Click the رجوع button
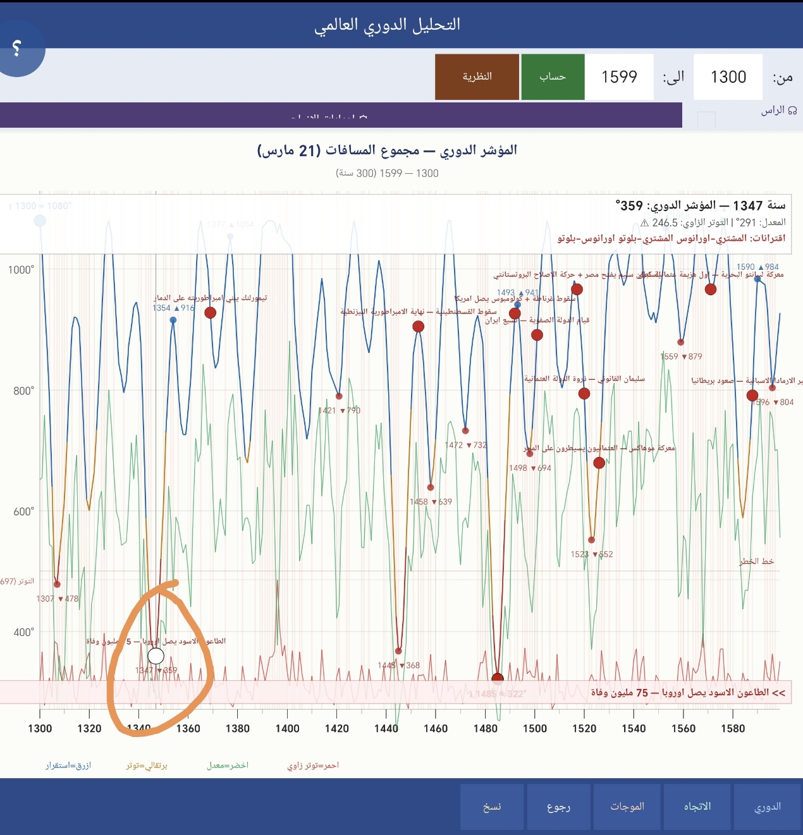The width and height of the screenshot is (803, 835). pos(558,807)
